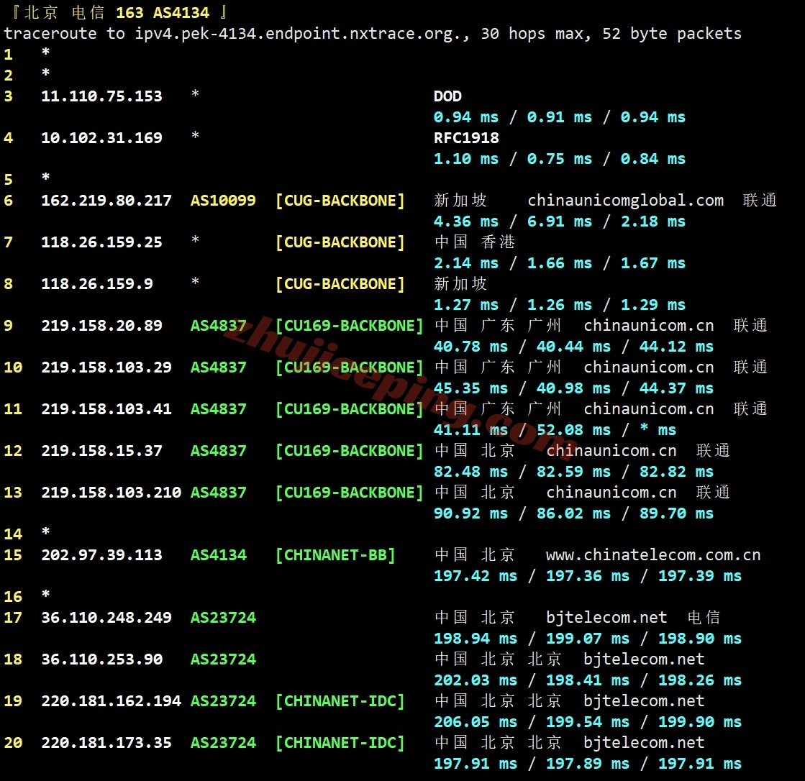Viewport: 805px width, 781px height.
Task: Click chinaunicom.cn on hop 9
Action: (649, 326)
